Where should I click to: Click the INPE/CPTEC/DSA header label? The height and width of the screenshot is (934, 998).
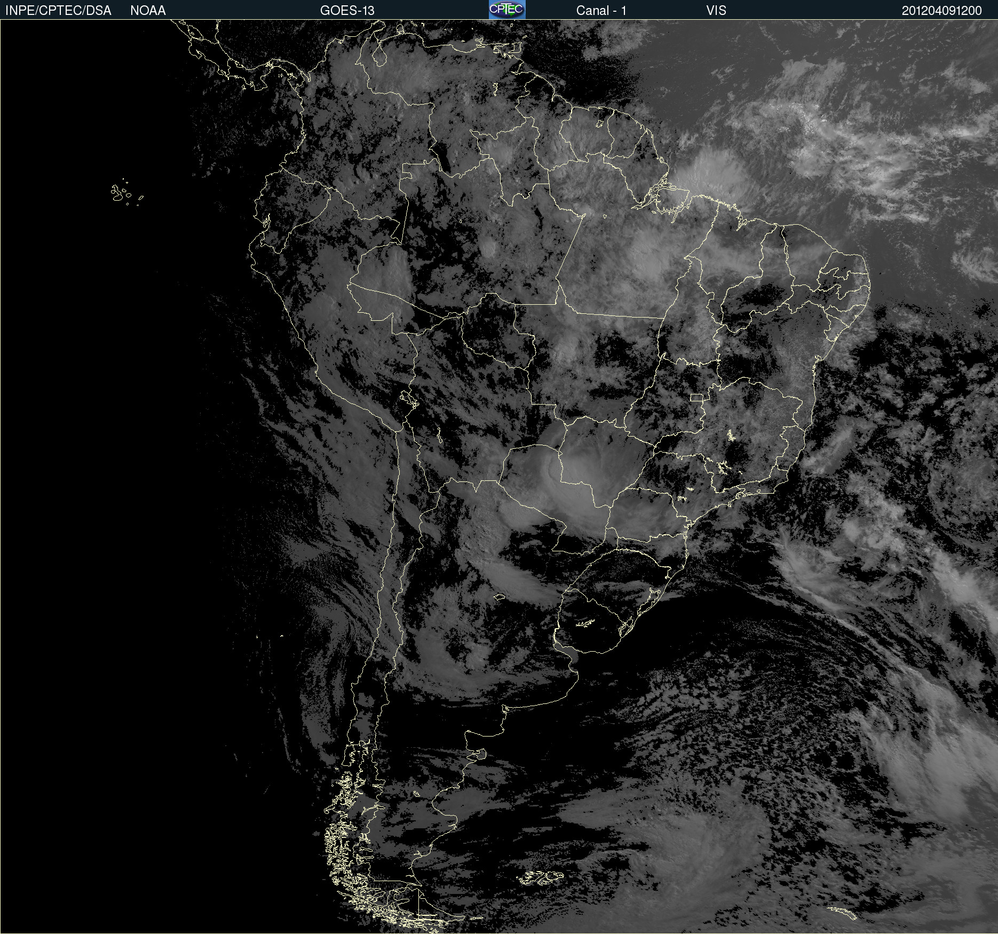coord(58,11)
